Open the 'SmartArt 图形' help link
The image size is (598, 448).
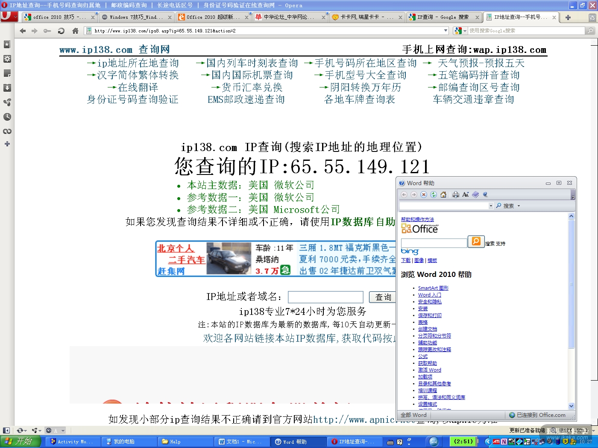[433, 288]
